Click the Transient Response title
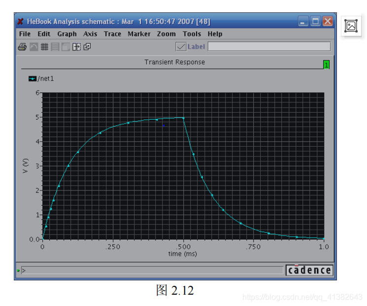 point(174,62)
